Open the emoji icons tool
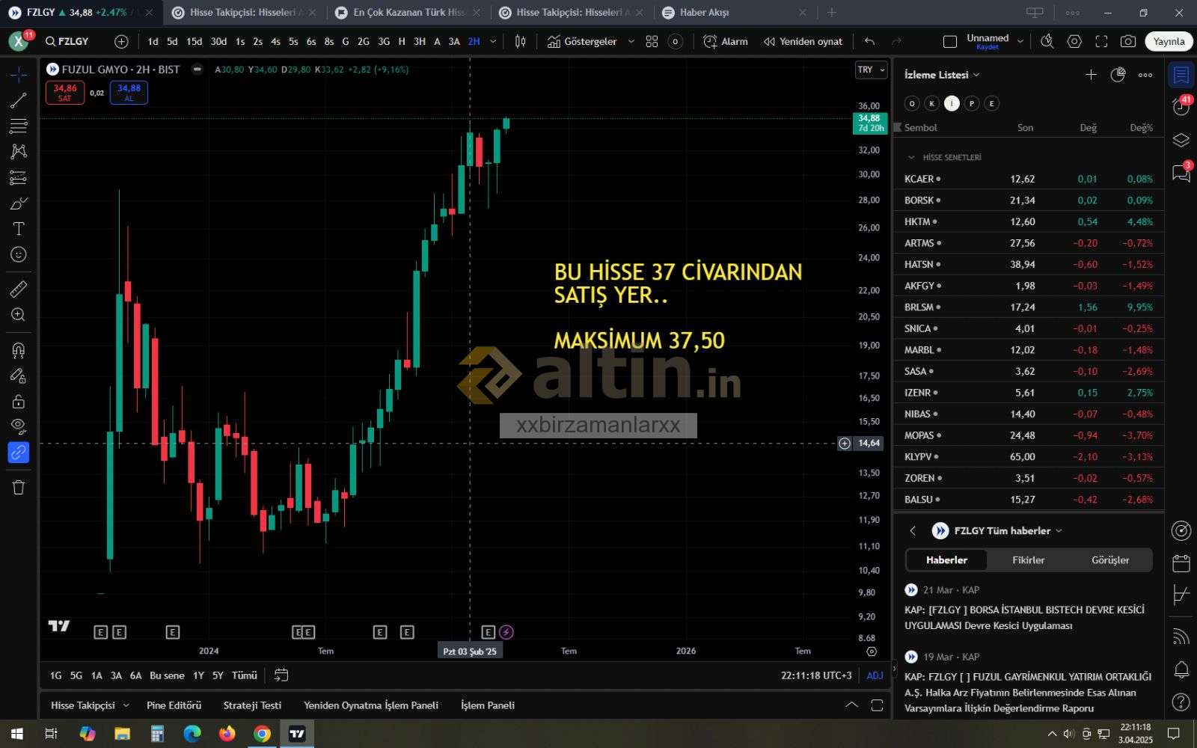Viewport: 1197px width, 748px height. [x=19, y=254]
